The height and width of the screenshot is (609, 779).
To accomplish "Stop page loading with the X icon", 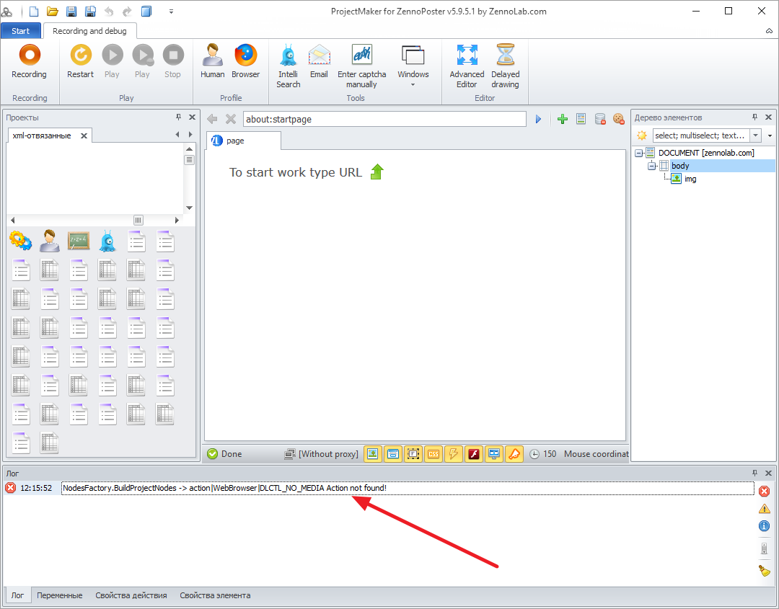I will [x=231, y=119].
